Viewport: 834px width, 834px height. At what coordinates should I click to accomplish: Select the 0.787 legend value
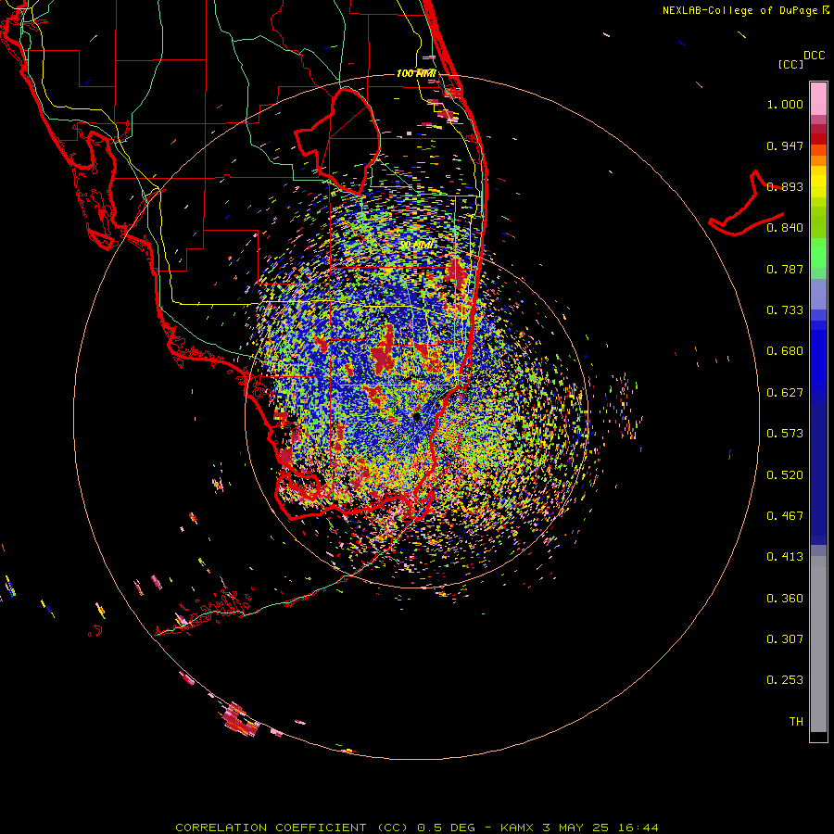tap(785, 269)
